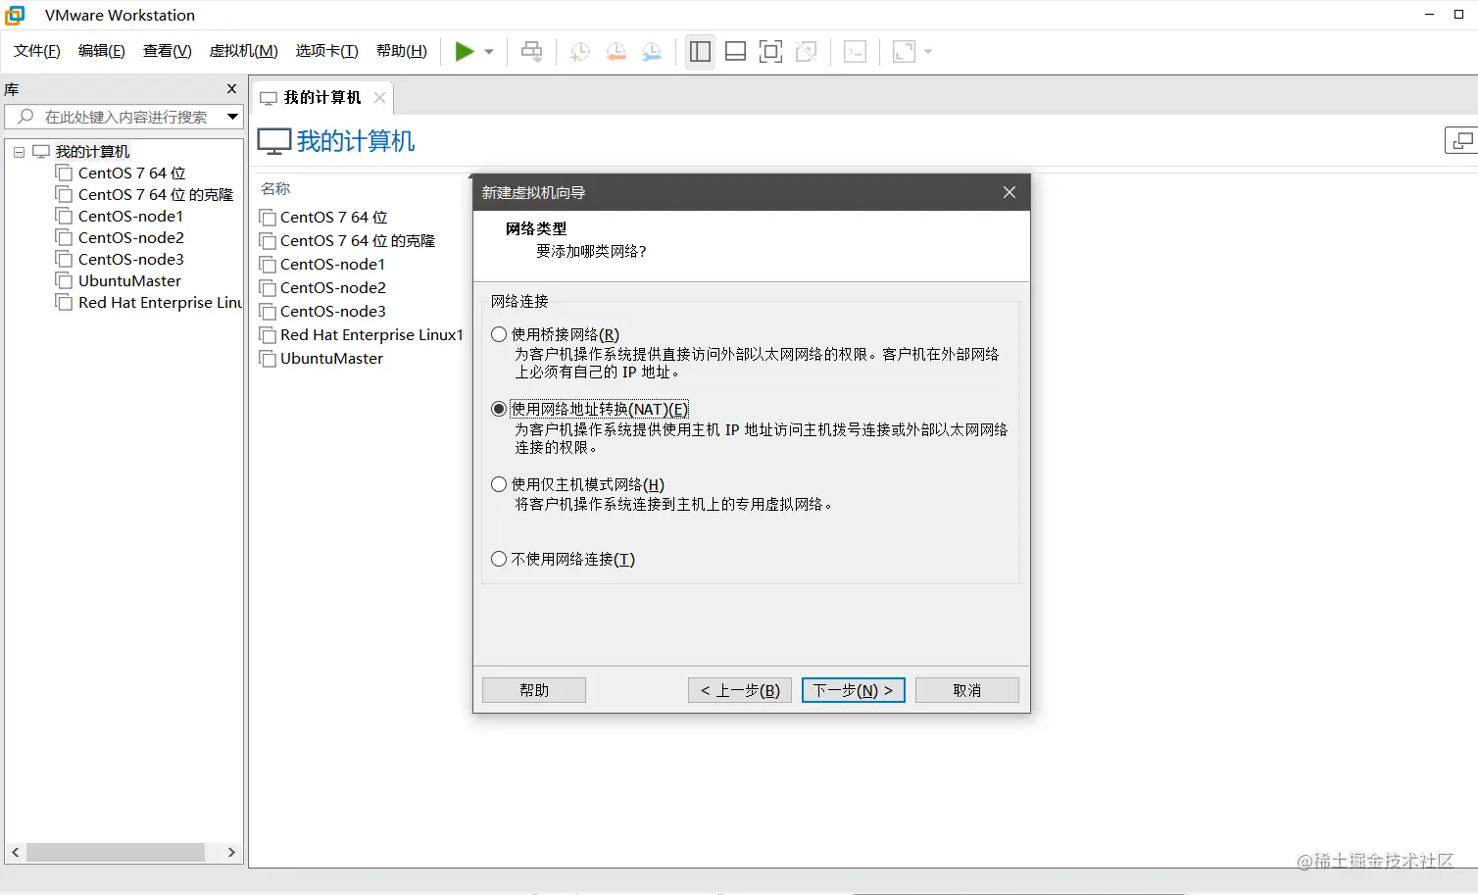Close the library panel with X
The height and width of the screenshot is (895, 1478).
(x=232, y=89)
